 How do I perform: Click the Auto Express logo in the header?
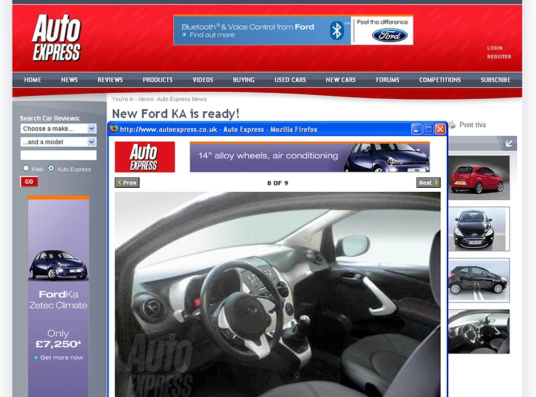(x=57, y=37)
